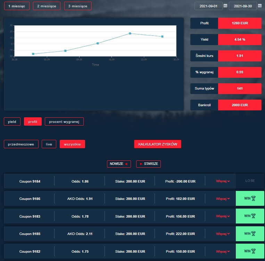The image size is (265, 261).
Task: Filter coupons by live bets
Action: coord(49,144)
